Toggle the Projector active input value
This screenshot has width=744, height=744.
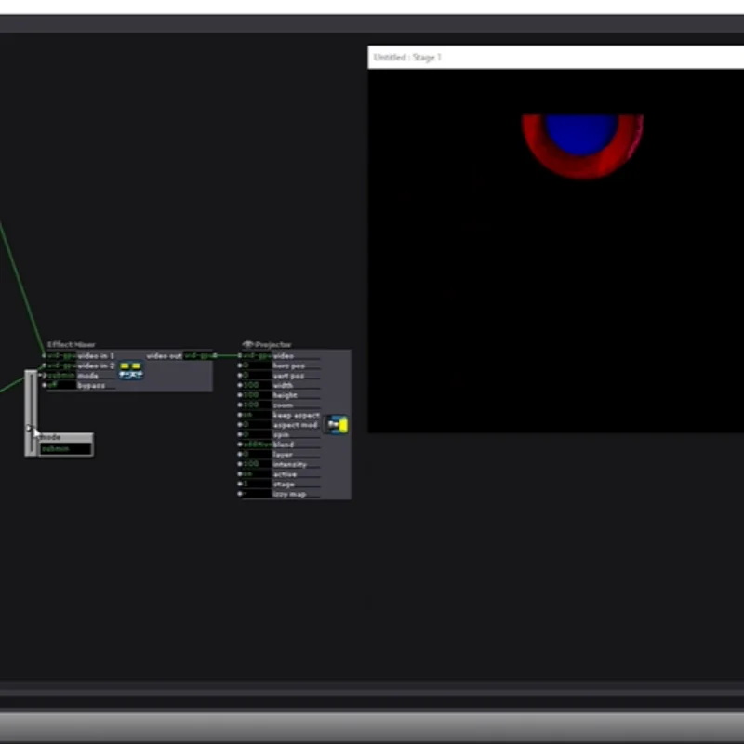click(x=257, y=474)
